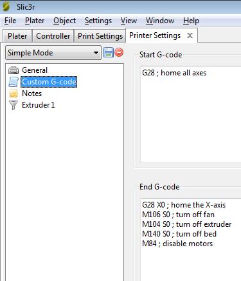This screenshot has width=241, height=281.
Task: Close the Printer Settings tab
Action: click(190, 35)
